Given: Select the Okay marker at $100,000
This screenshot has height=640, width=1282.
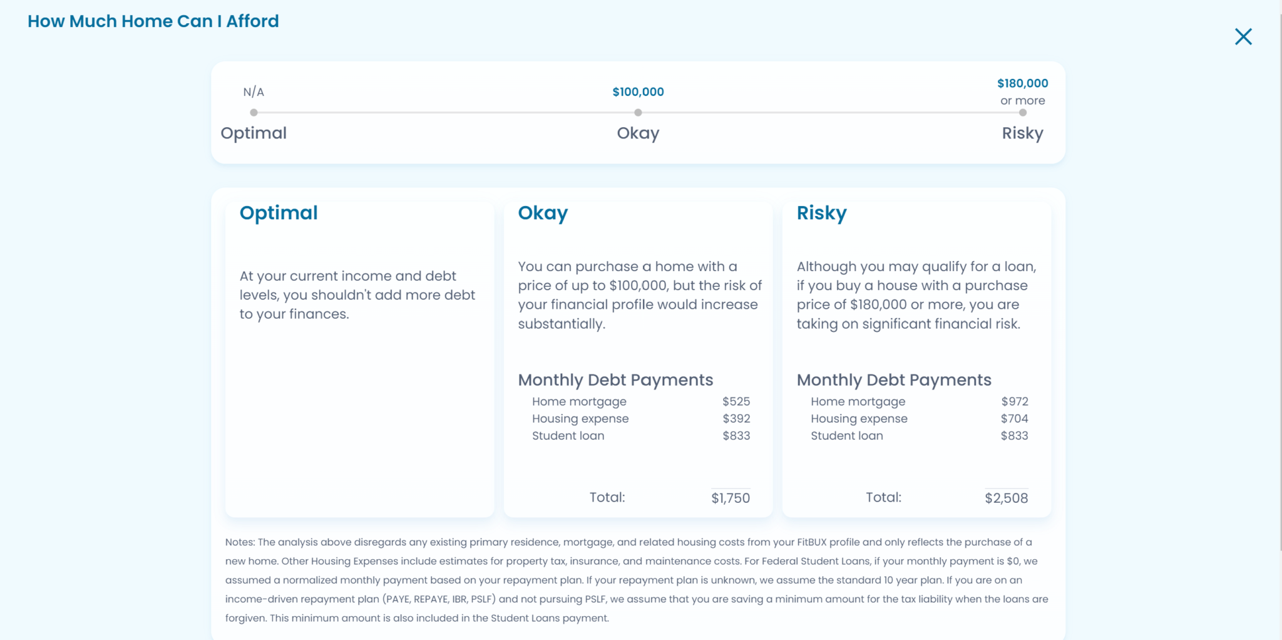Looking at the screenshot, I should pyautogui.click(x=638, y=113).
